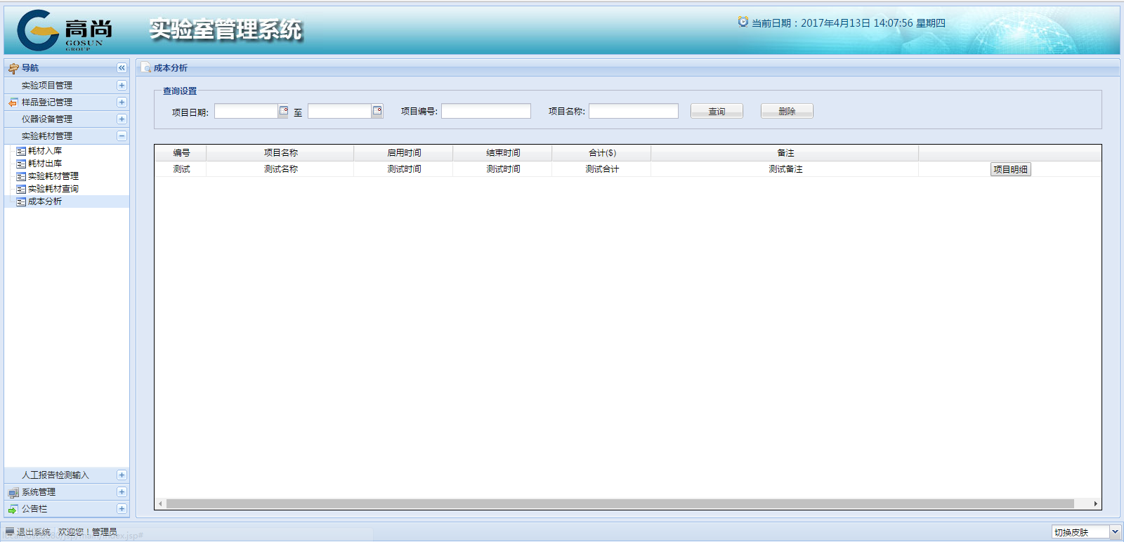This screenshot has height=542, width=1124.
Task: Open the start date calendar picker
Action: (283, 111)
